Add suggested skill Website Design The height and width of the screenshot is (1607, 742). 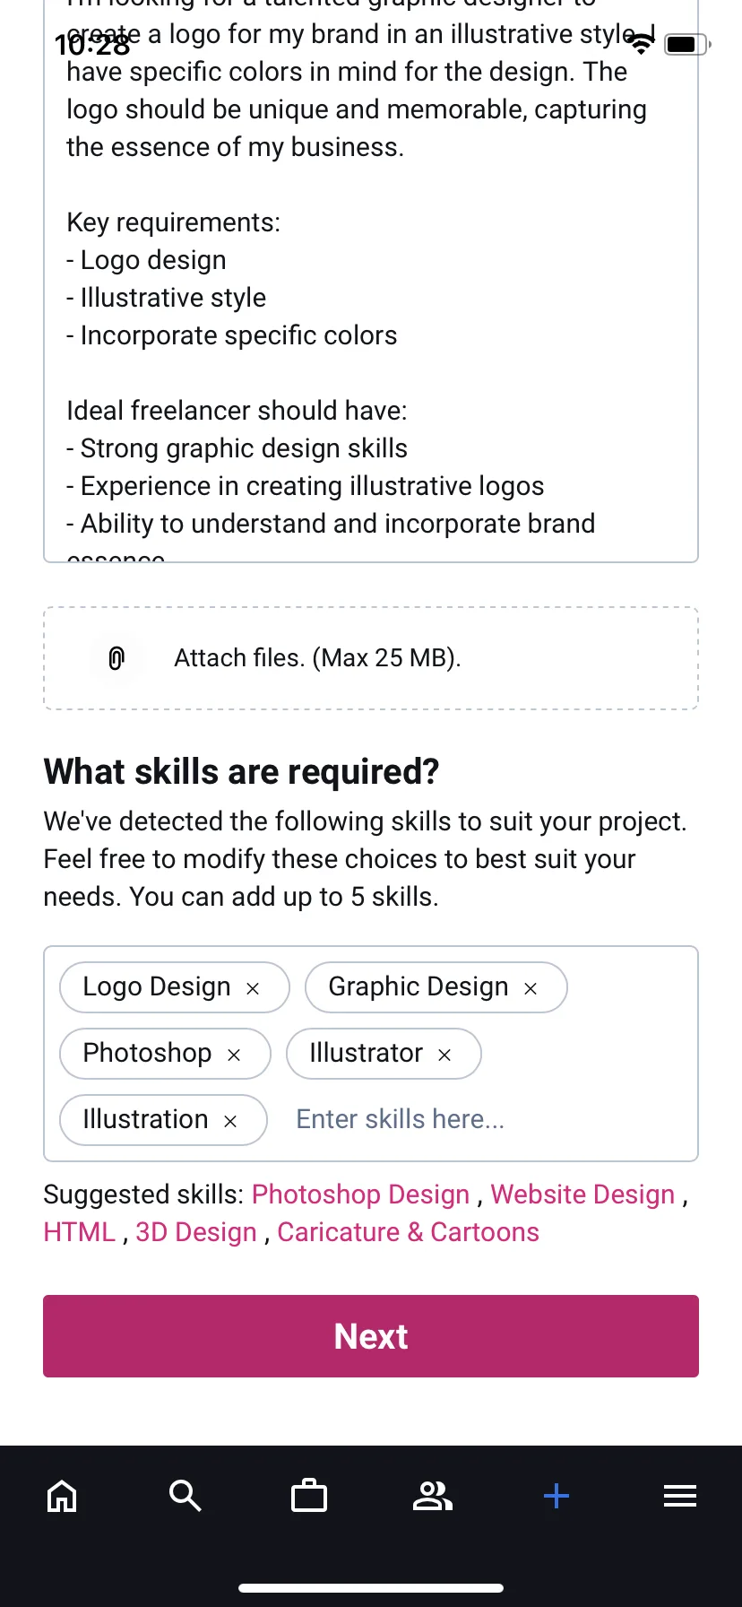pyautogui.click(x=582, y=1194)
